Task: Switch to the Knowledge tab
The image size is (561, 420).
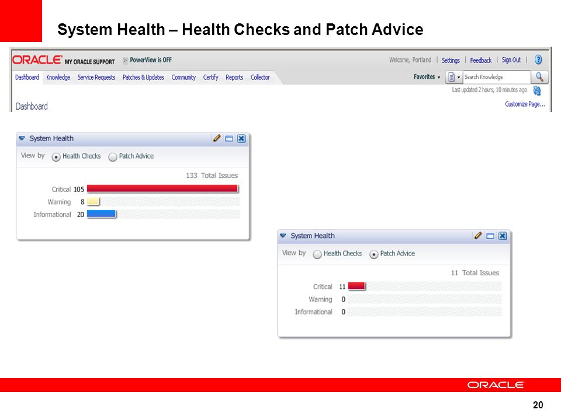Action: click(x=58, y=77)
